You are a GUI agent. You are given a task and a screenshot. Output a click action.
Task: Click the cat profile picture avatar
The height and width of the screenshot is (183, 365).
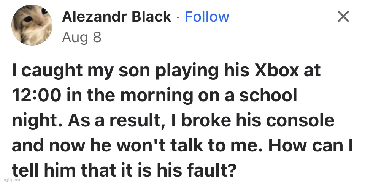(32, 25)
